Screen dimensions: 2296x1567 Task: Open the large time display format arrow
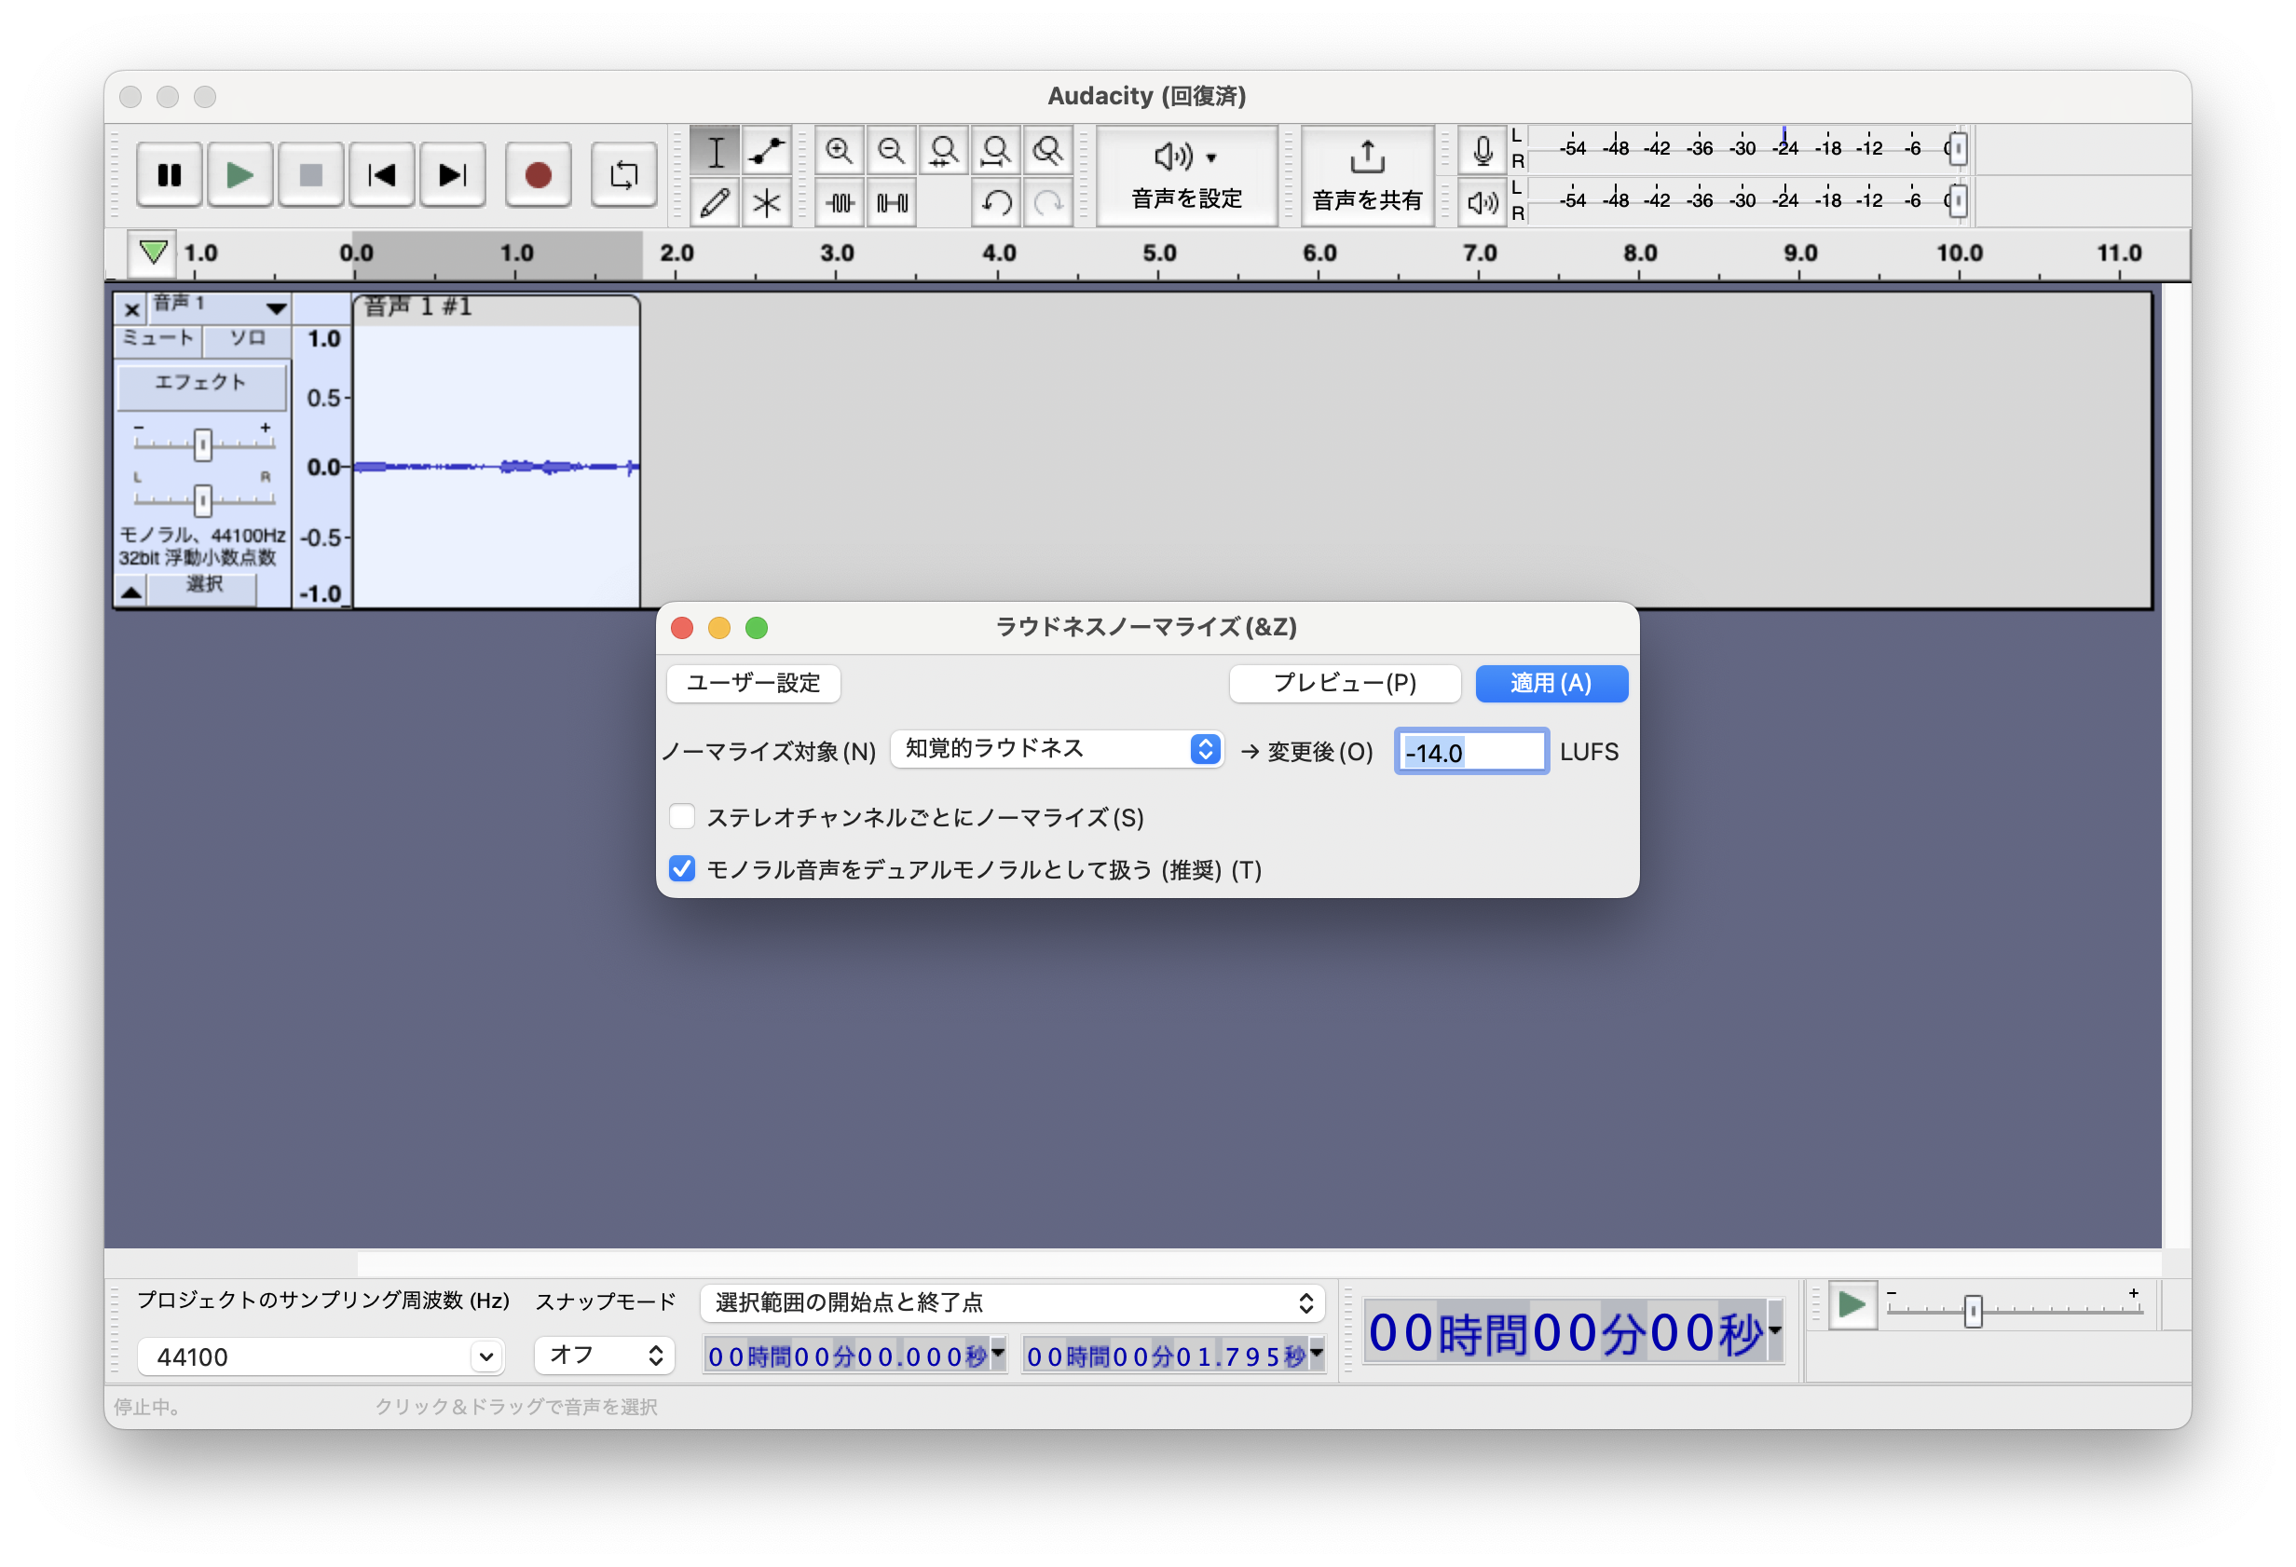(1775, 1332)
